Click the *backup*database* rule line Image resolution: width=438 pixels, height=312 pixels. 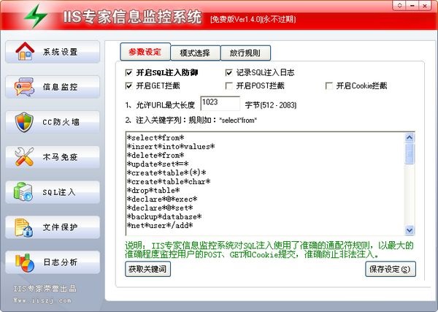[164, 217]
